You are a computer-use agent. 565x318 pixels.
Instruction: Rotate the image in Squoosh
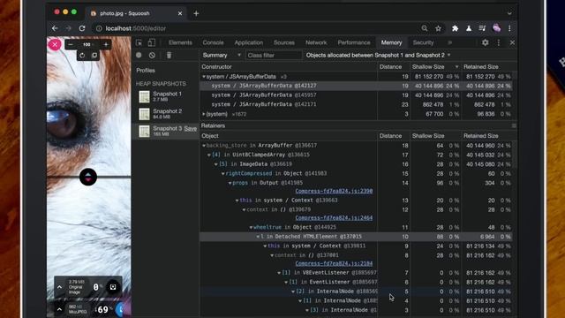(82, 56)
